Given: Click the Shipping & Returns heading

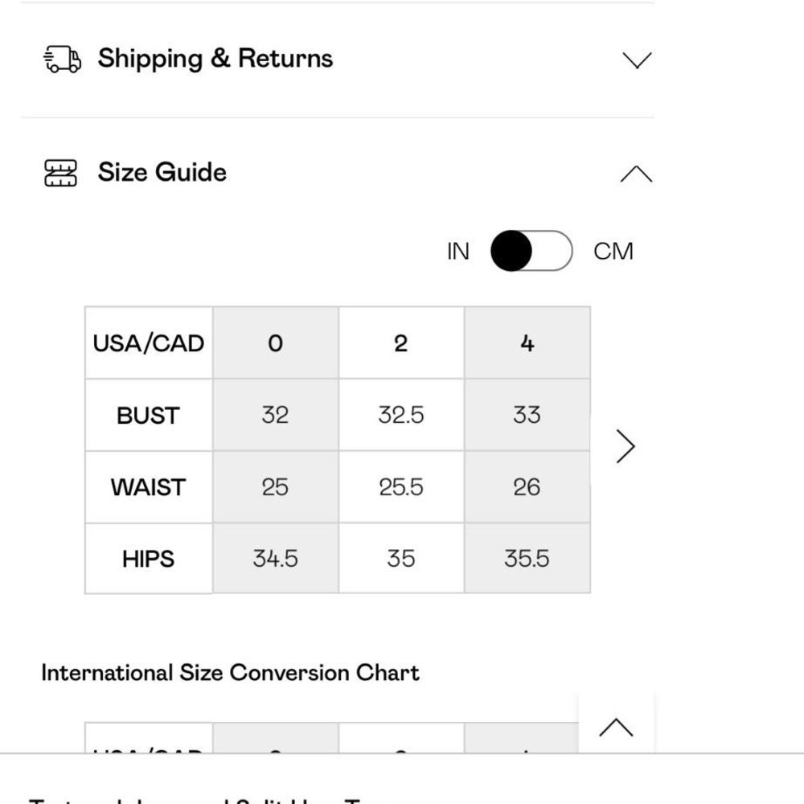Looking at the screenshot, I should [x=215, y=59].
